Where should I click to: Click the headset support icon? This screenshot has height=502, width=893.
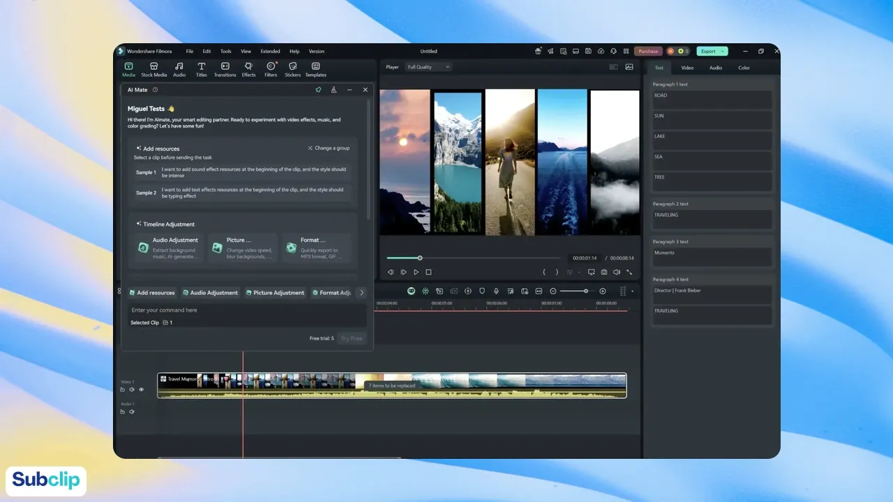tap(613, 51)
